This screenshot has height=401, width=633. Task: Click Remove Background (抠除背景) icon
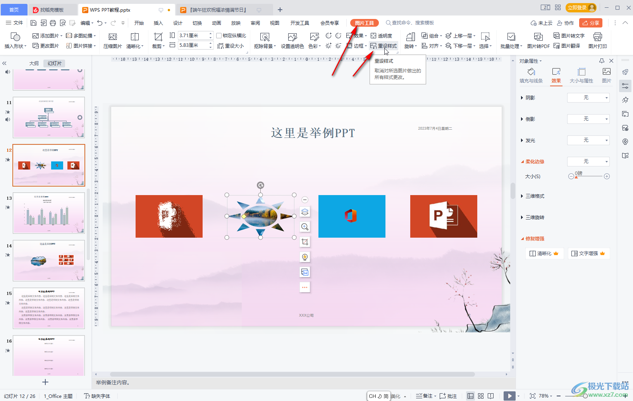pos(265,37)
